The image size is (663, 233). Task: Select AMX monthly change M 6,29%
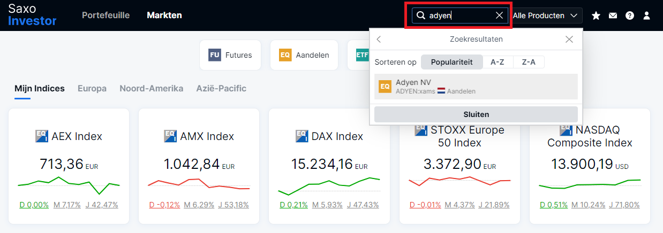(199, 205)
